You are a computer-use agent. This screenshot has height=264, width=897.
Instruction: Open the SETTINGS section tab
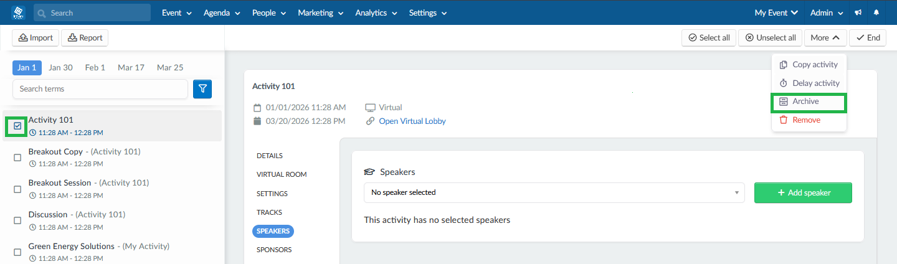(x=272, y=194)
